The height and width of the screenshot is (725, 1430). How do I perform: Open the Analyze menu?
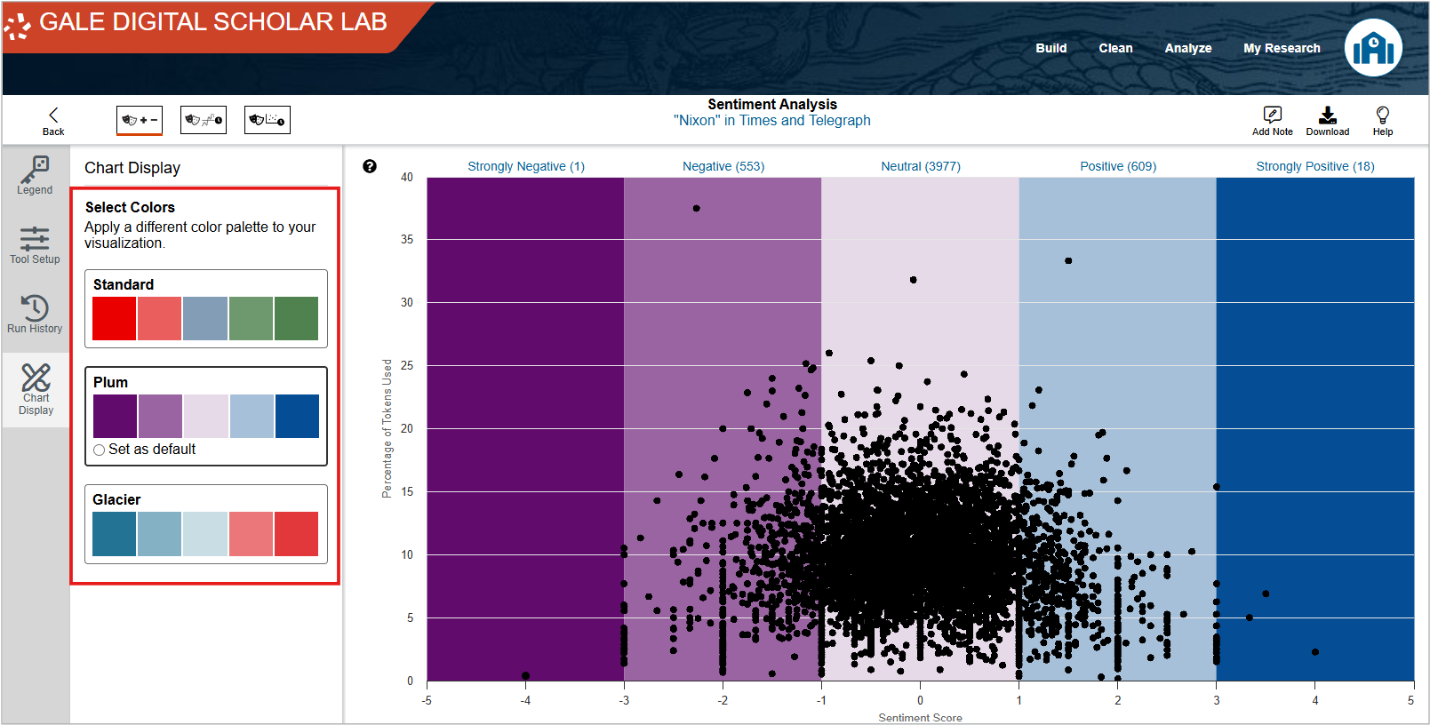(1188, 48)
